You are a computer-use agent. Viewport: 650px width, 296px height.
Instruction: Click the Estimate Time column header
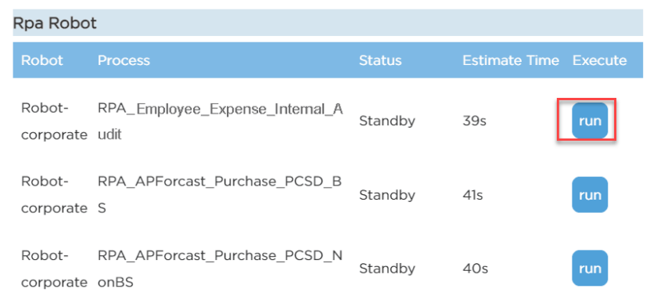click(x=511, y=60)
